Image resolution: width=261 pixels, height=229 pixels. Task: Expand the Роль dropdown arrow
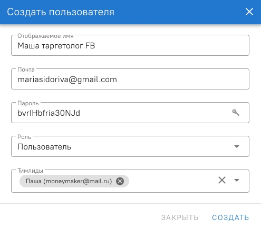click(237, 146)
